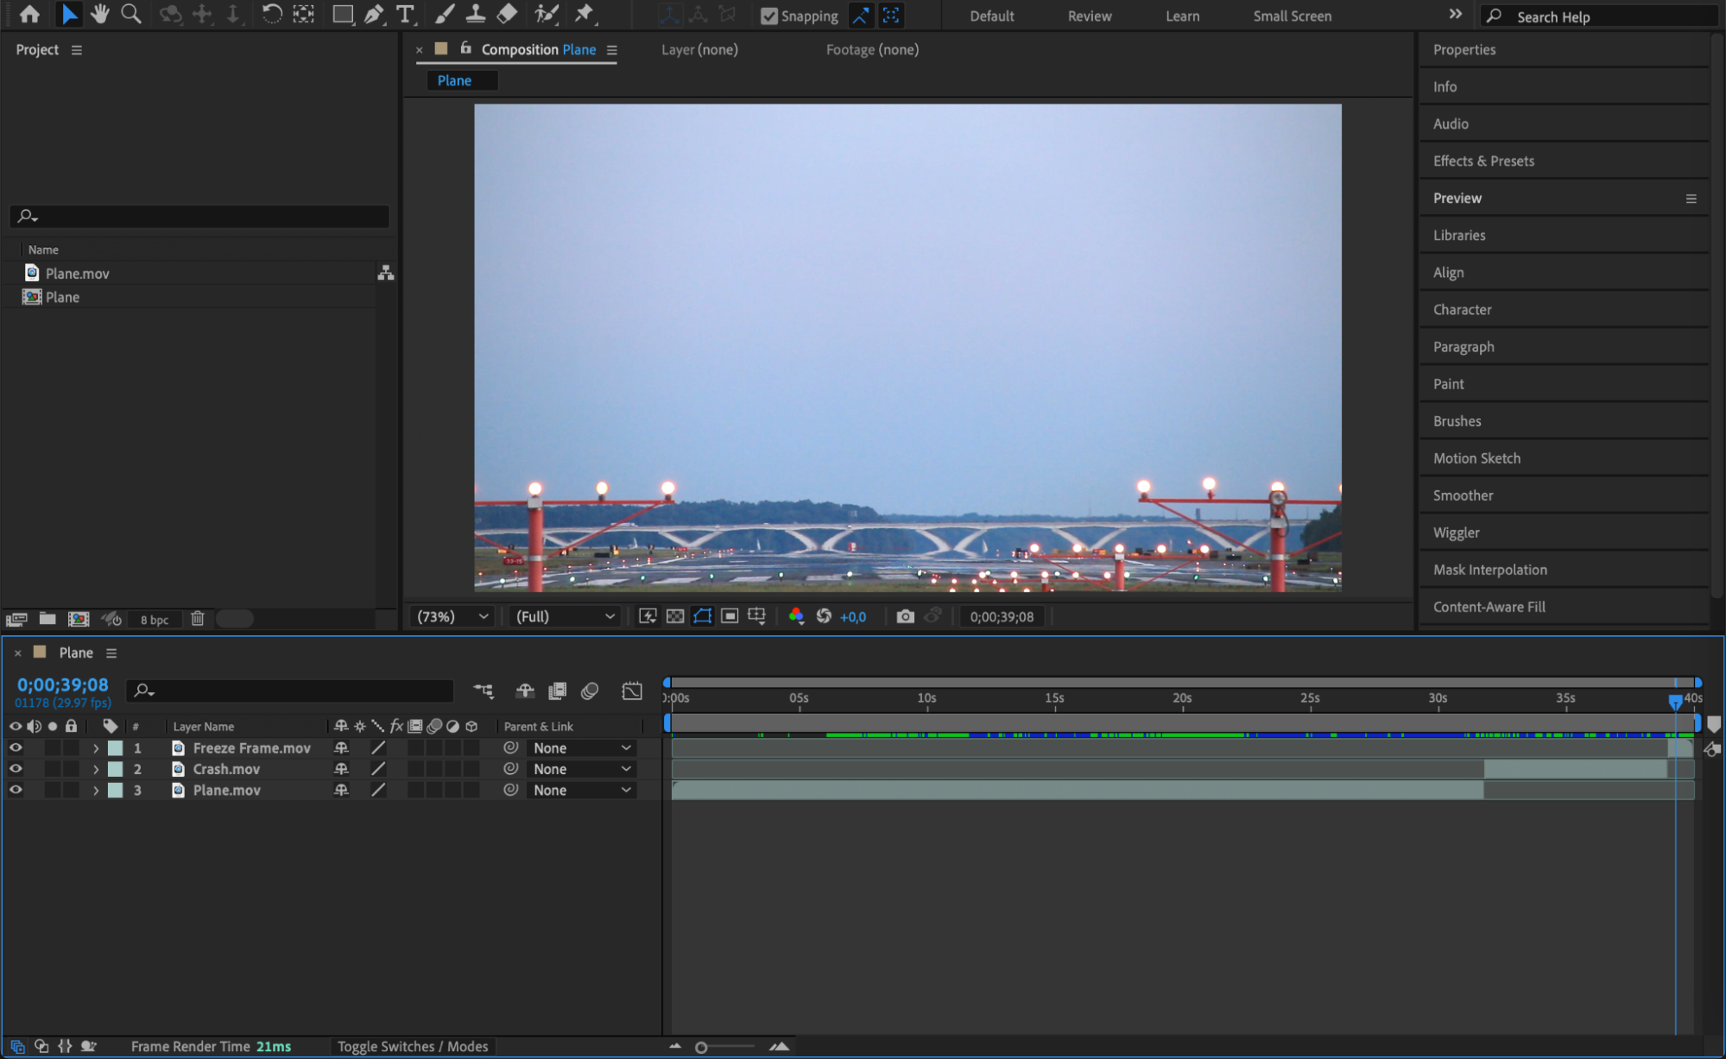
Task: Click the timeline zoom slider
Action: pos(701,1047)
